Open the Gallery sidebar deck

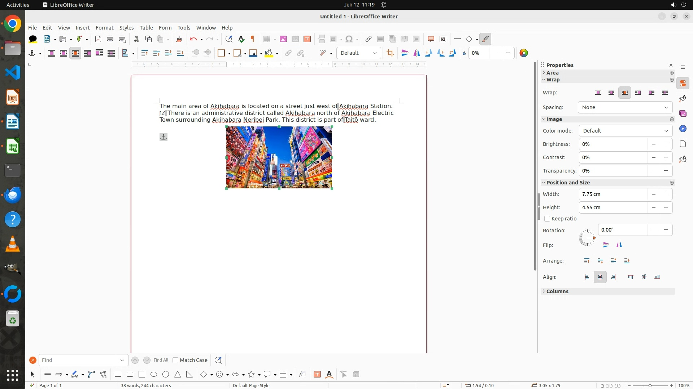[683, 114]
